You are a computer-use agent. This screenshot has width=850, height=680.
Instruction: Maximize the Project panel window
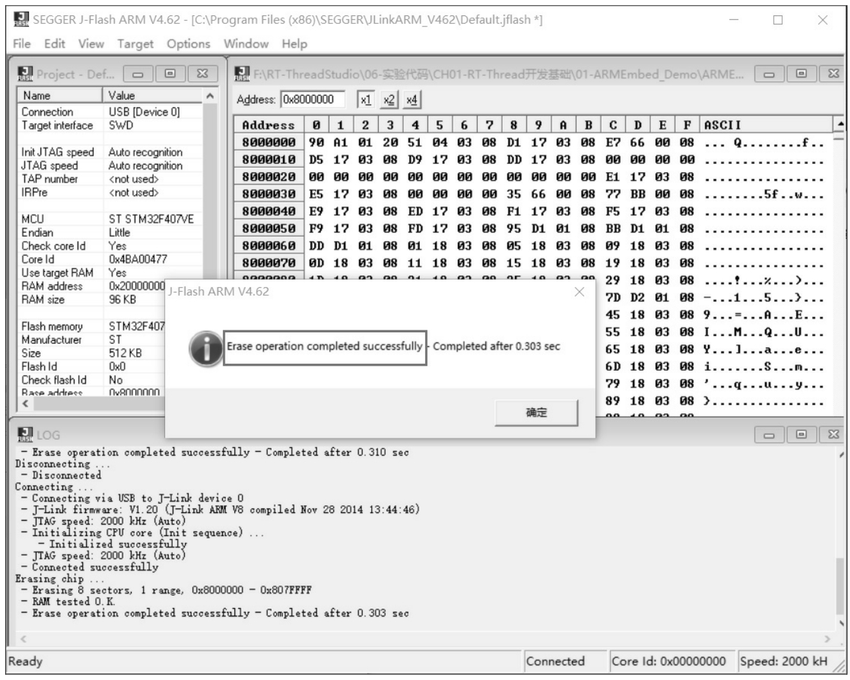click(170, 74)
